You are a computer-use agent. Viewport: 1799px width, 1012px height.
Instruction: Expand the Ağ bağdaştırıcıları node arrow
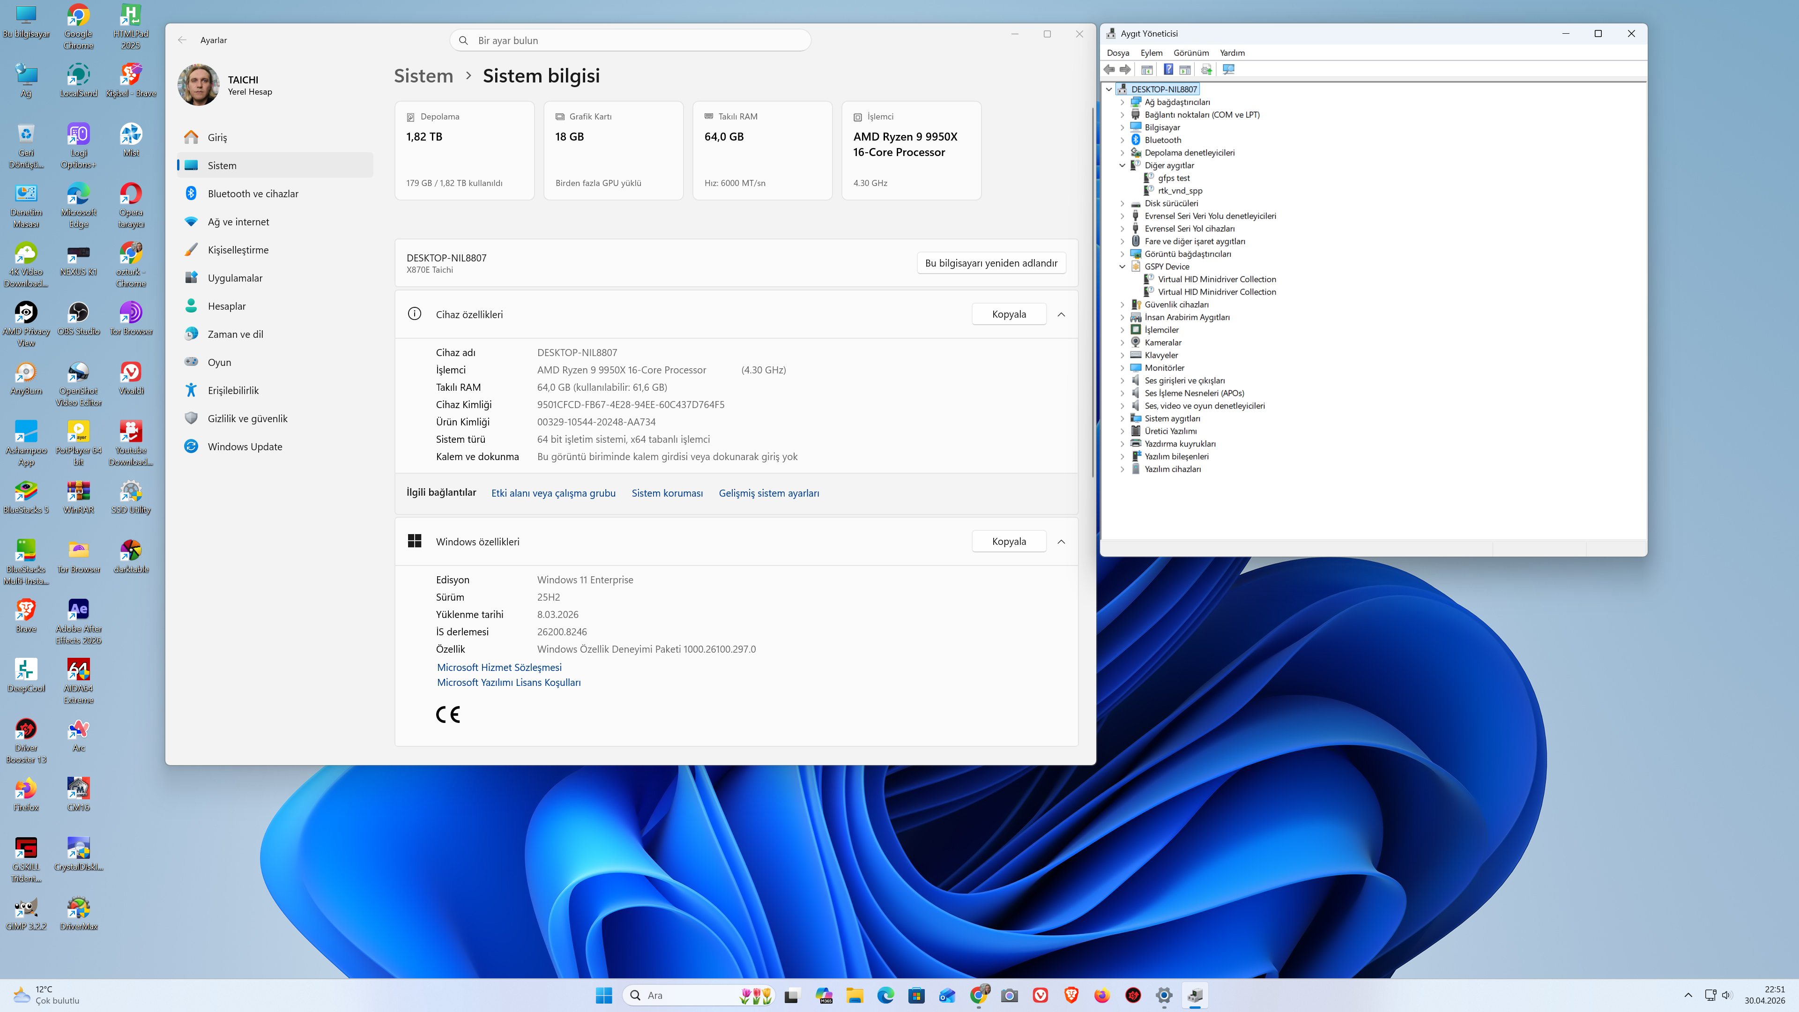tap(1123, 102)
